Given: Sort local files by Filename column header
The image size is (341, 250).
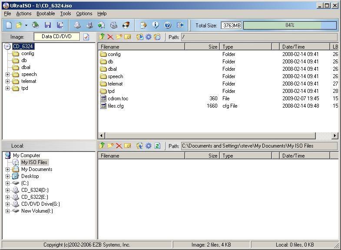Looking at the screenshot, I should [x=141, y=156].
